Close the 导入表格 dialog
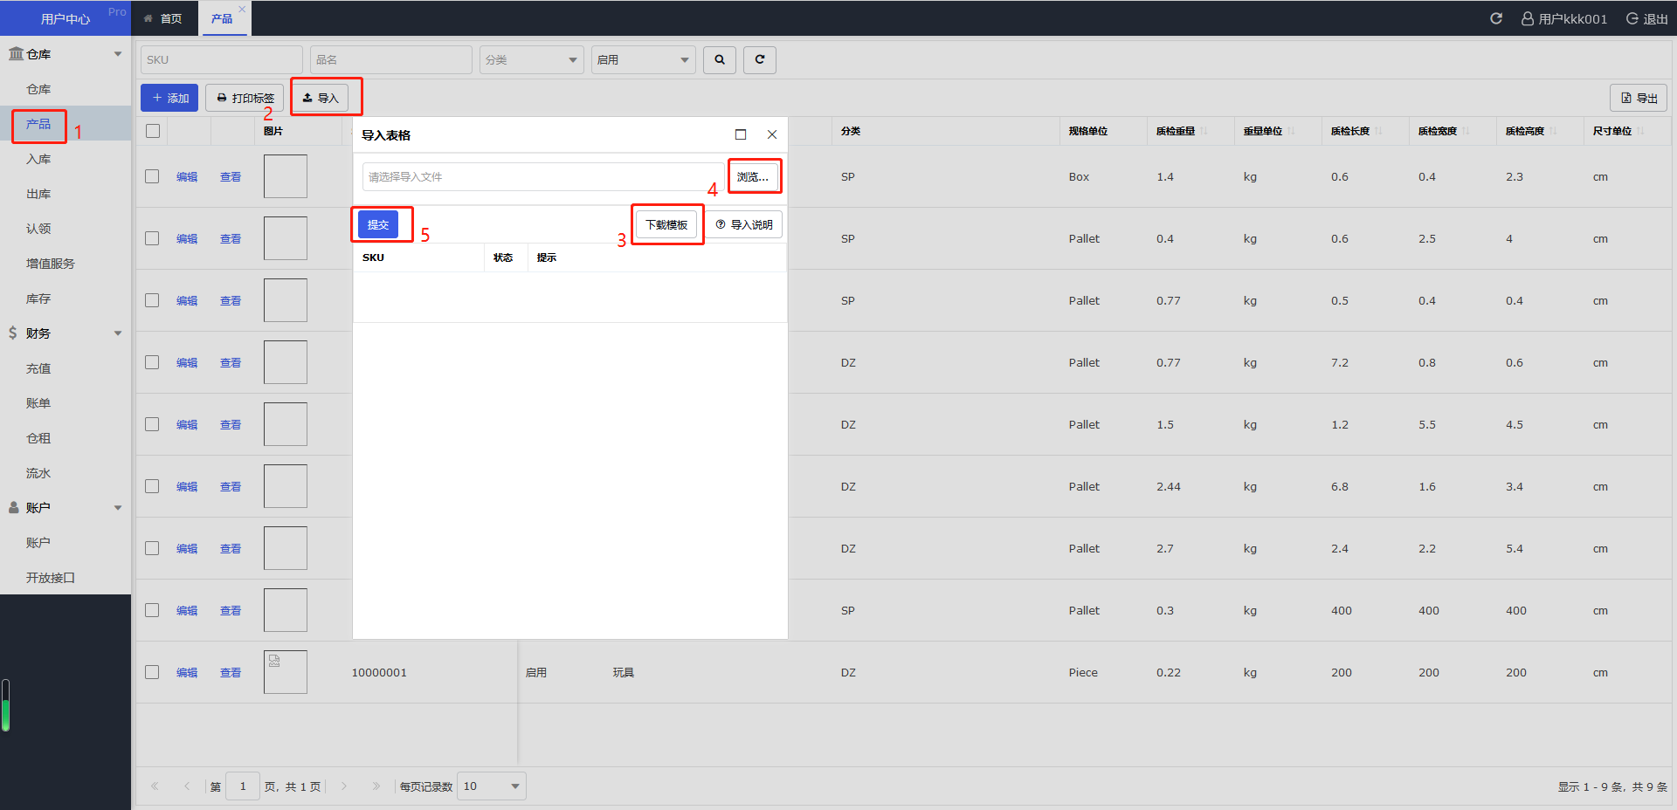Viewport: 1677px width, 810px height. (772, 134)
